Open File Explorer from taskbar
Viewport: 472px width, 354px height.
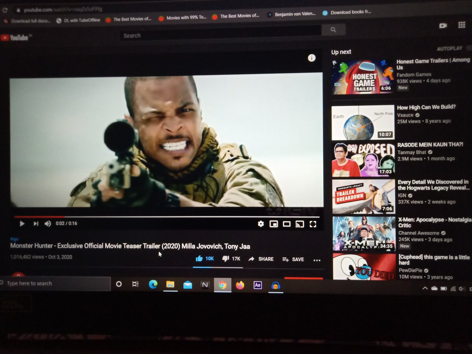(170, 285)
